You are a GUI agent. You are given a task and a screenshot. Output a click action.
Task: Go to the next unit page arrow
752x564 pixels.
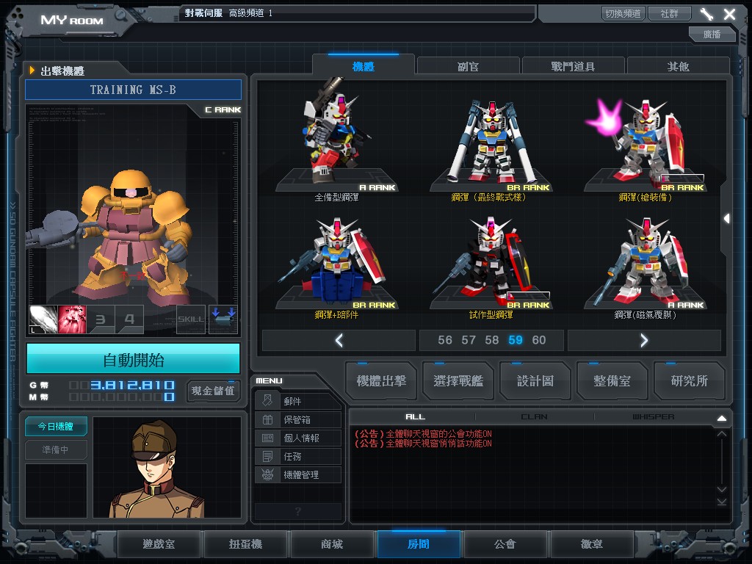tap(644, 341)
